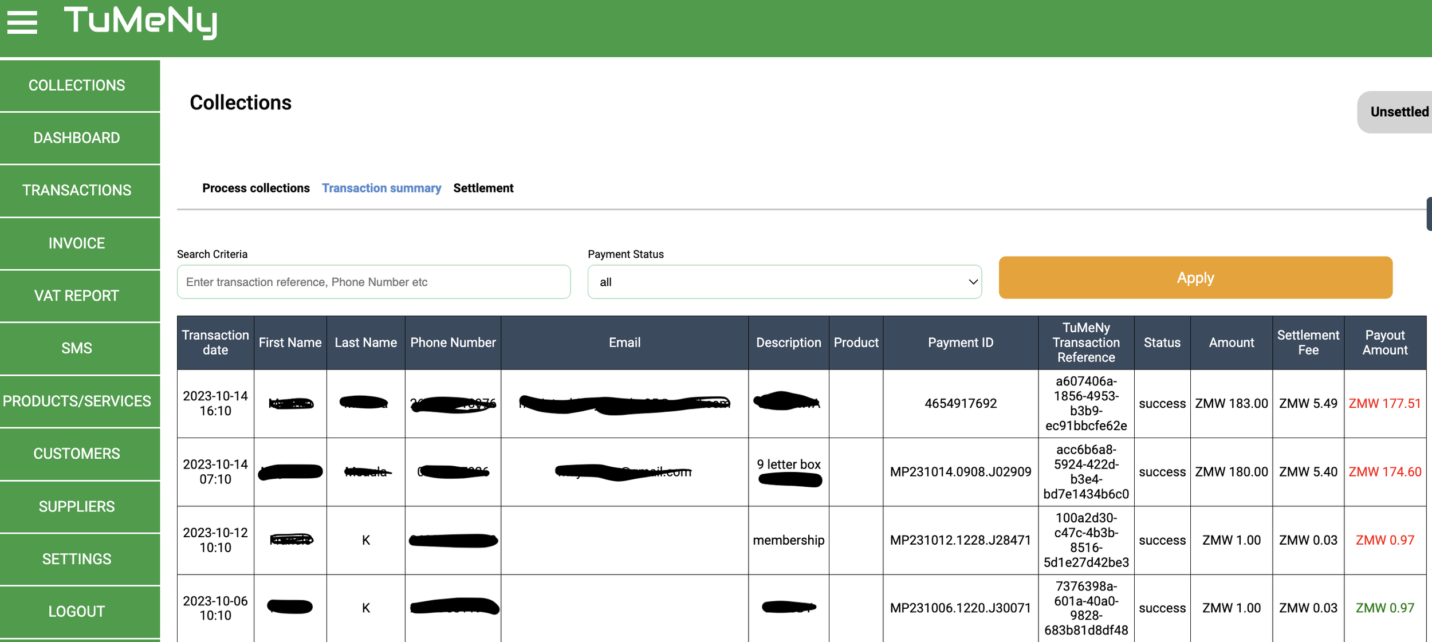Image resolution: width=1432 pixels, height=642 pixels.
Task: Open VAT Report in the sidebar
Action: coord(77,296)
